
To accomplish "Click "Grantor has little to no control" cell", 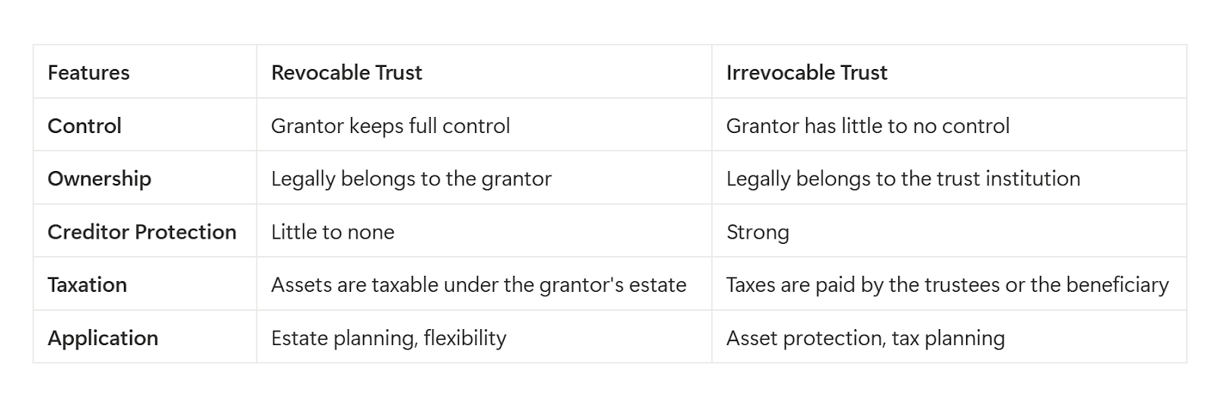I will coord(867,126).
